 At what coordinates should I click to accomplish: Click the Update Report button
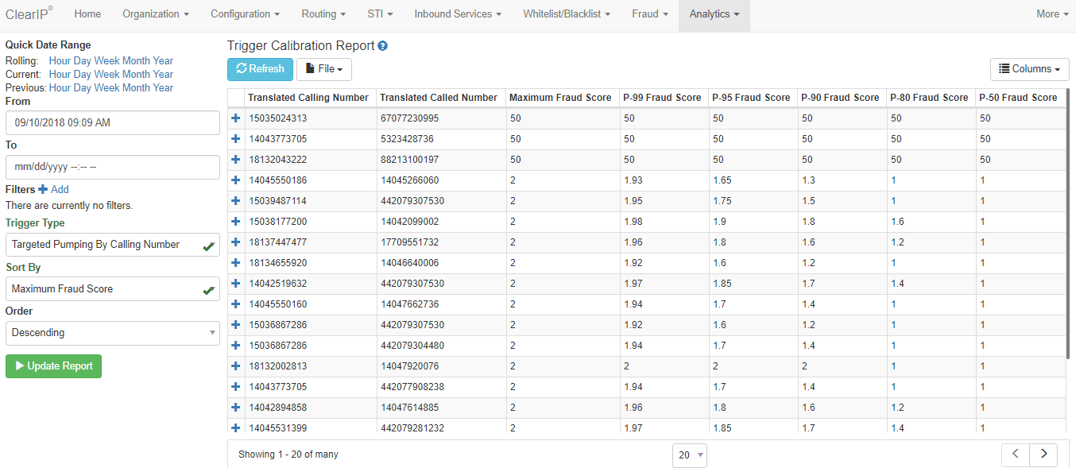[53, 366]
